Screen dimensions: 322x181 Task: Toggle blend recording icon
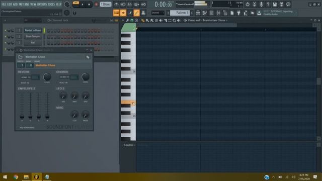point(136,5)
